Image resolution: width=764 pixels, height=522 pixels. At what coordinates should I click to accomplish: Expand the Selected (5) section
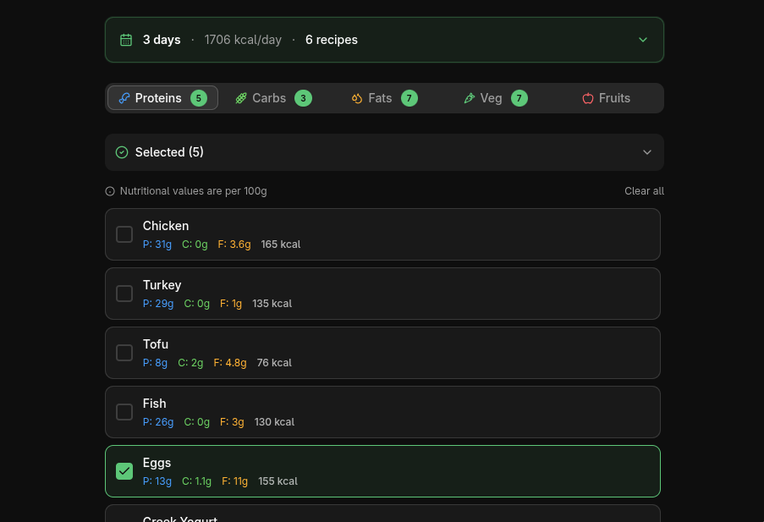[x=647, y=152]
